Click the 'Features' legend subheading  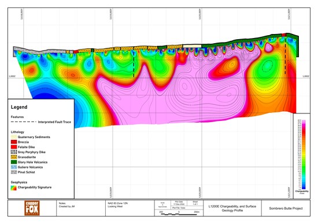[17, 117]
